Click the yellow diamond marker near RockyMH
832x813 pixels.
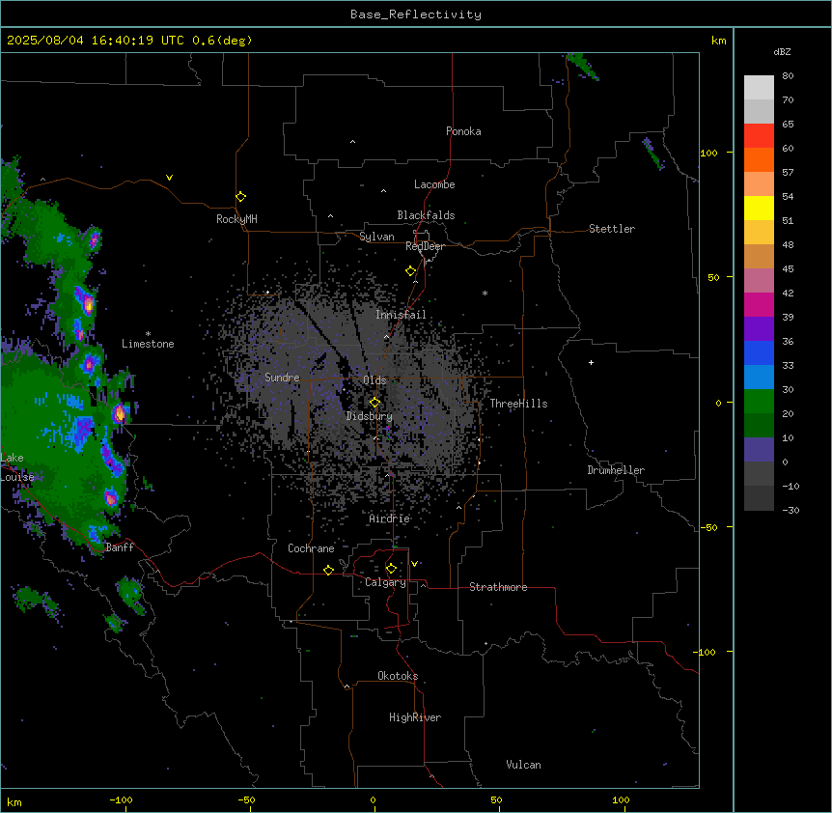tap(240, 196)
